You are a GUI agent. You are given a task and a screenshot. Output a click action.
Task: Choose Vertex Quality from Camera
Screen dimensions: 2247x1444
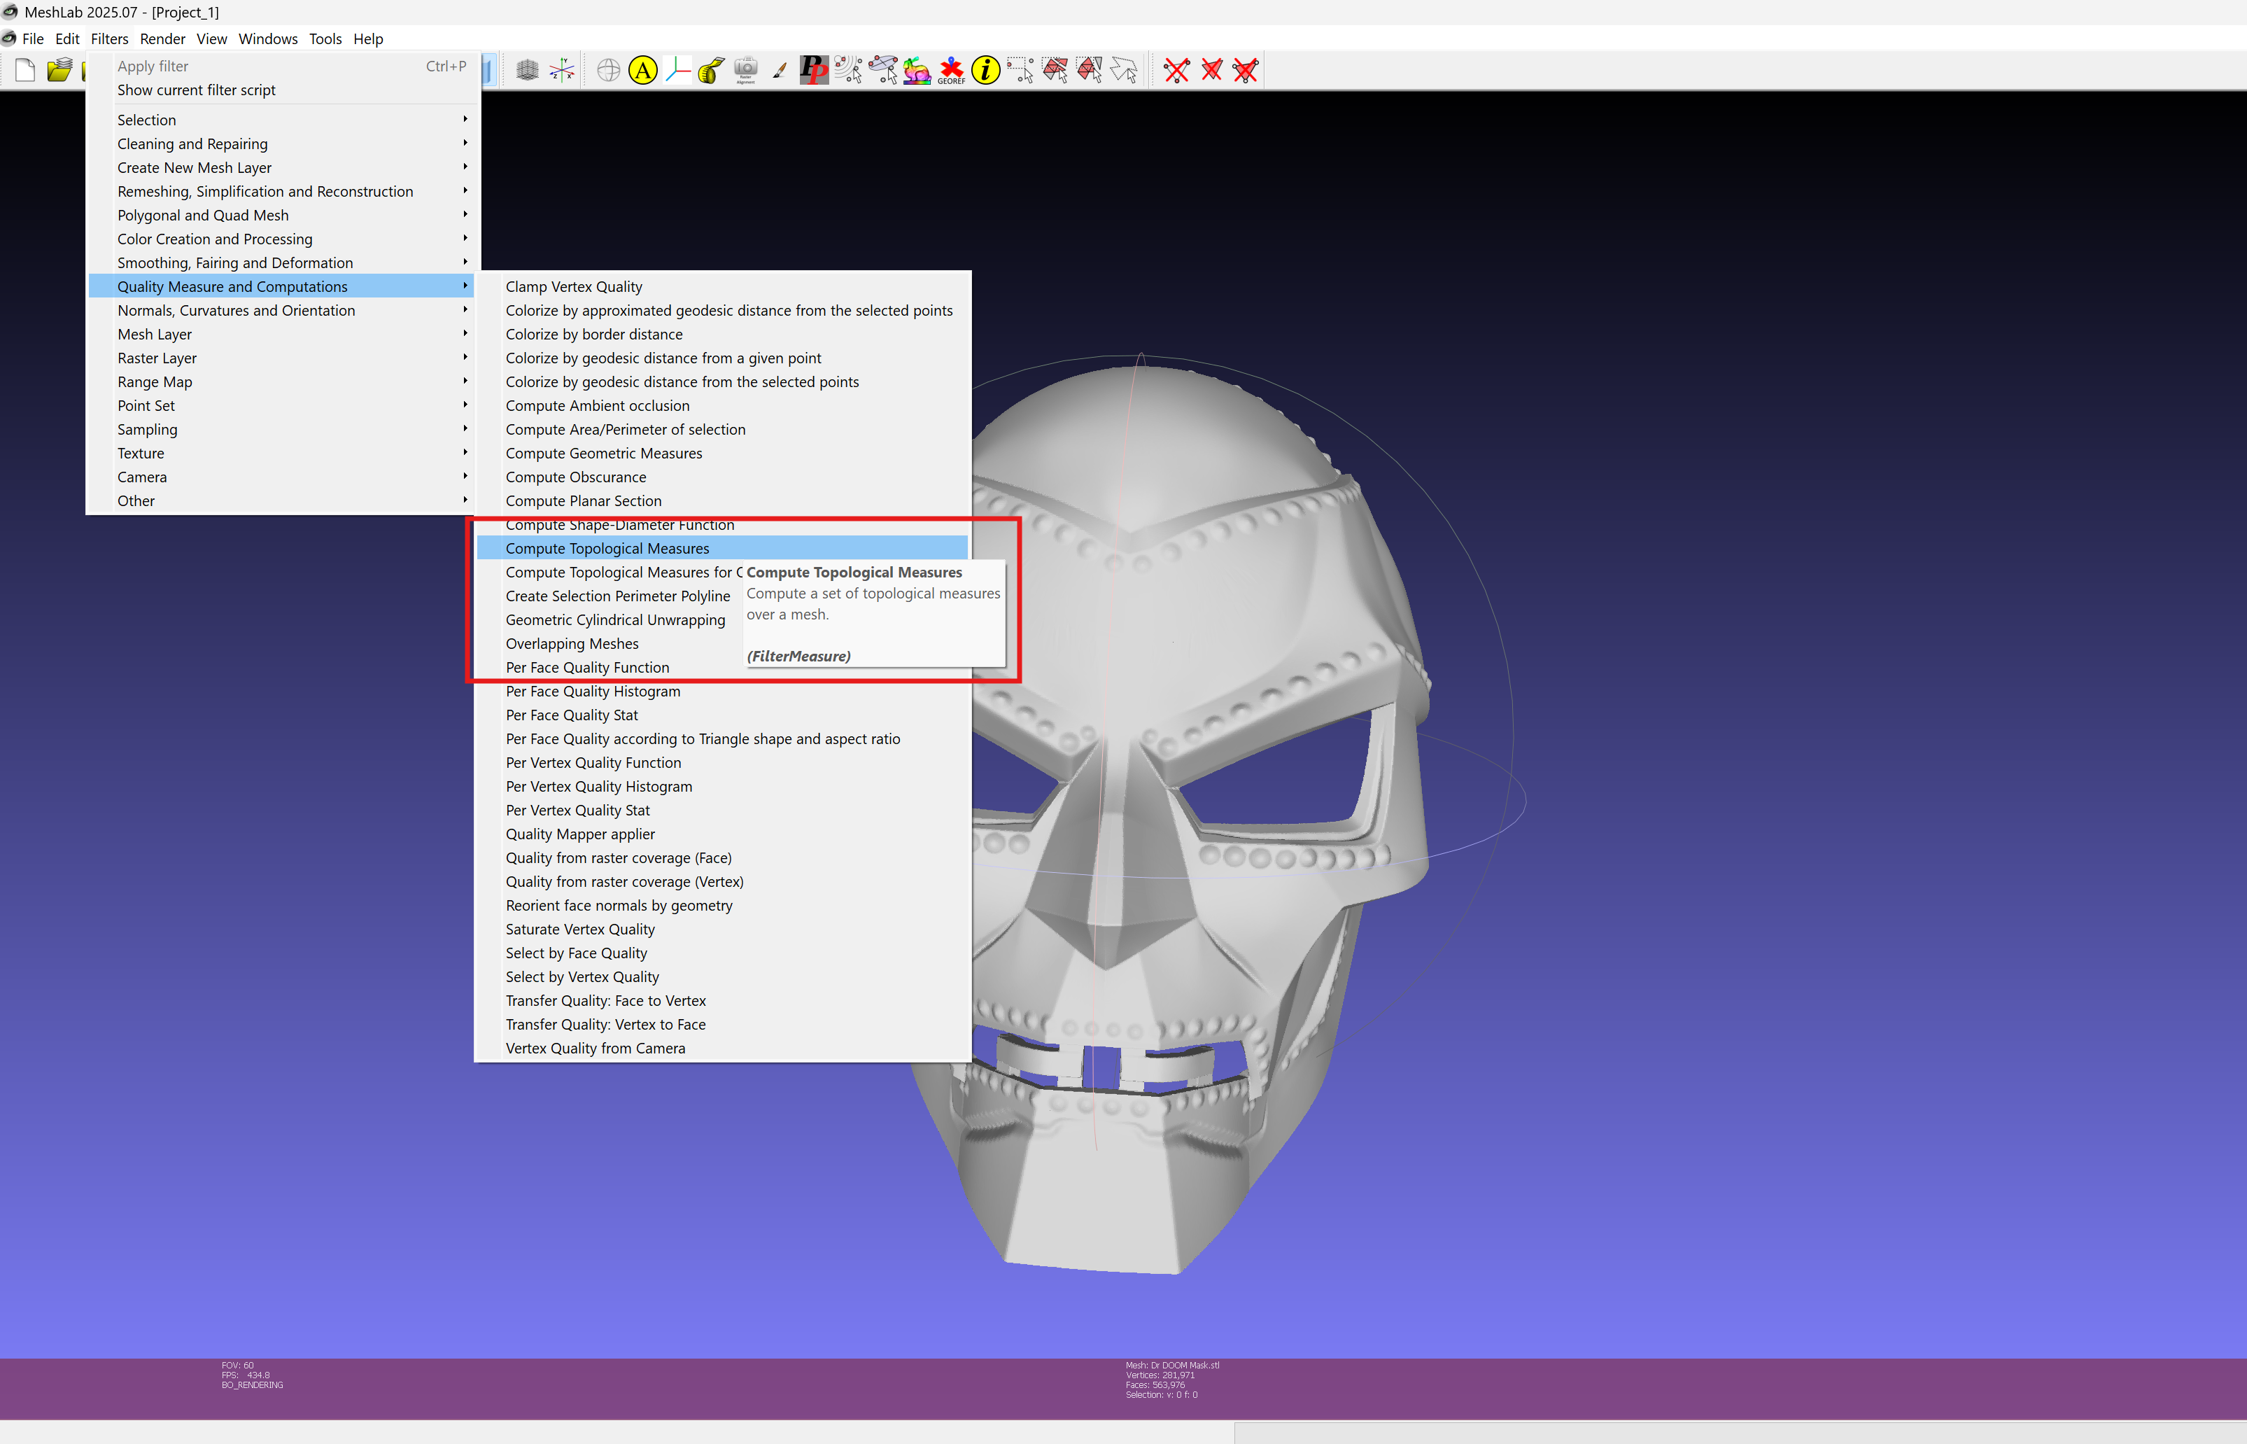pos(721,1049)
